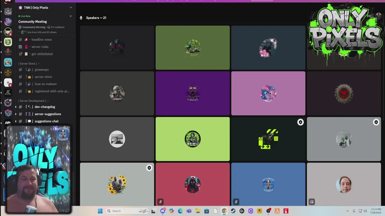This screenshot has height=216, width=385.
Task: Open Microsoft Teams from the taskbar
Action: coord(189,211)
